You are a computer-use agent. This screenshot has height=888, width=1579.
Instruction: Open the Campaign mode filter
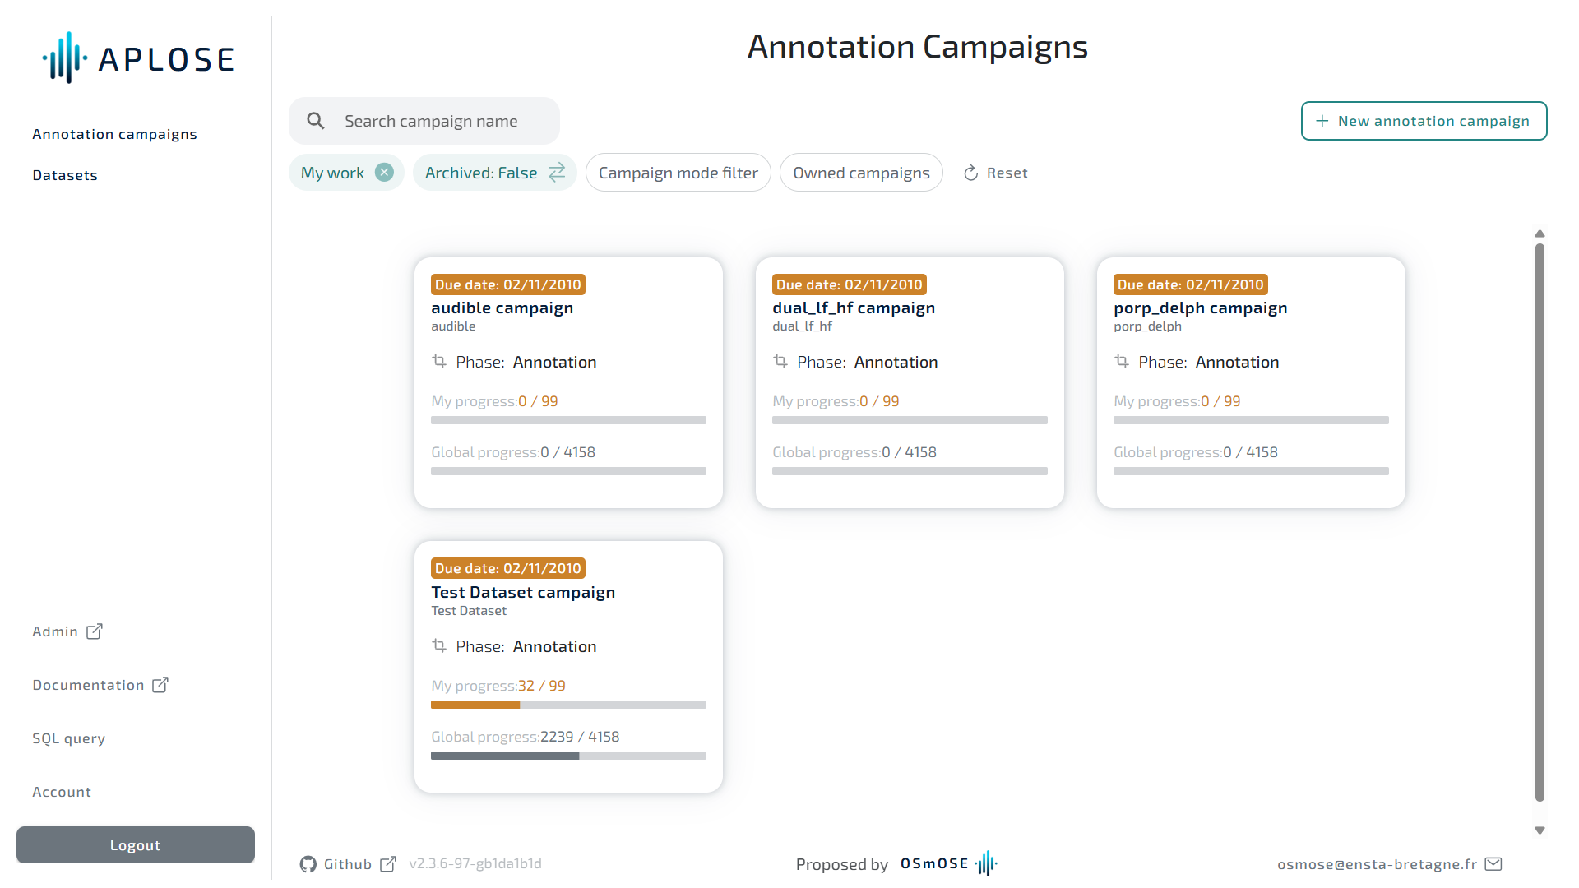tap(678, 173)
